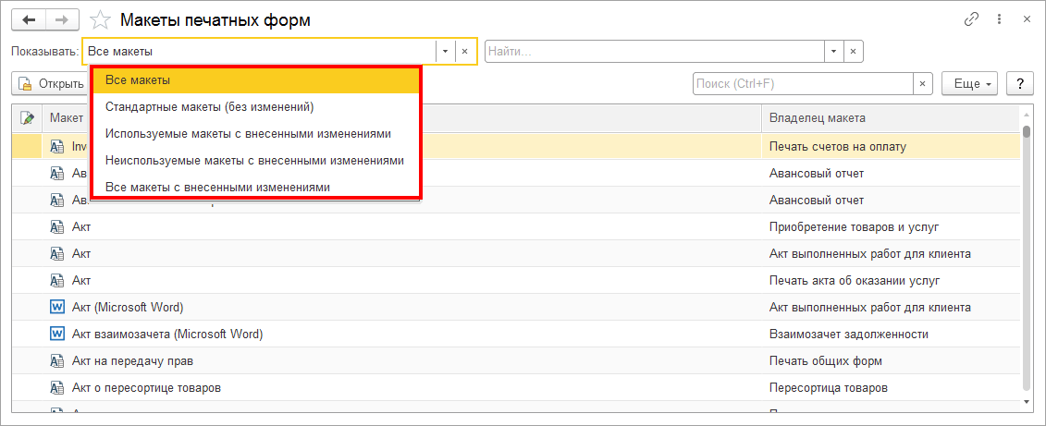Pick Неиспользуемые макеты с внесенными изменениями
This screenshot has height=426, width=1046.
point(254,161)
